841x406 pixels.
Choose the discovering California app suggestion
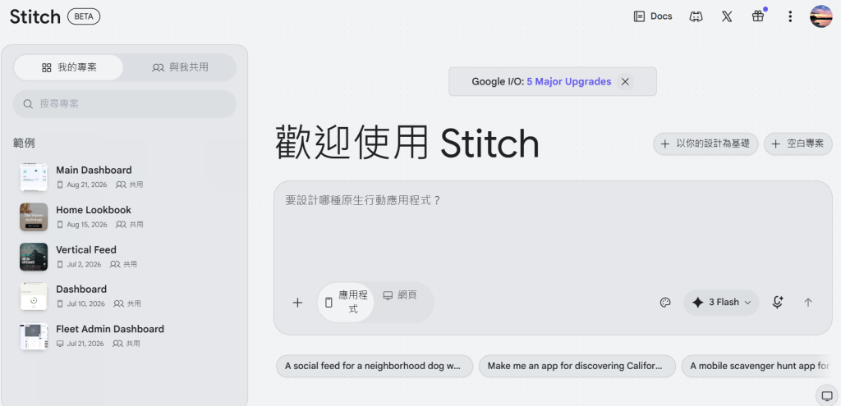point(577,366)
